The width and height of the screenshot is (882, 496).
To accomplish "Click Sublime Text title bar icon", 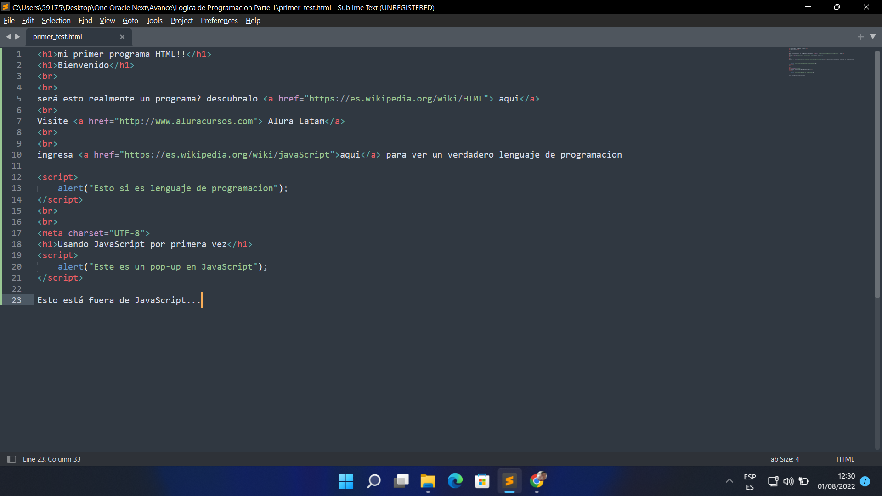I will click(x=6, y=7).
